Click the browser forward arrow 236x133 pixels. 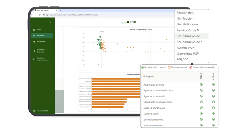click(36, 15)
